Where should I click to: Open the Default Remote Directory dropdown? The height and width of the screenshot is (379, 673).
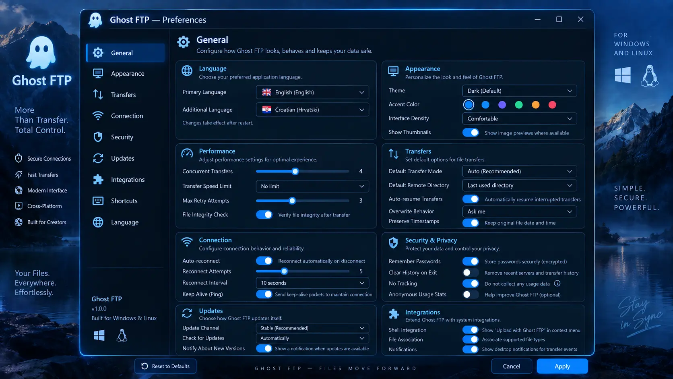pyautogui.click(x=520, y=185)
